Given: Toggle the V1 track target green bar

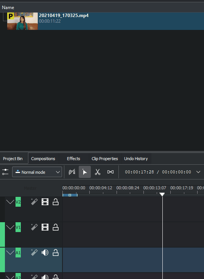Looking at the screenshot, I should click(x=2, y=234).
